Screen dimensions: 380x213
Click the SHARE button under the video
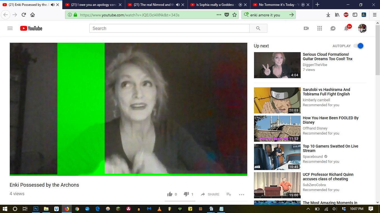point(210,194)
